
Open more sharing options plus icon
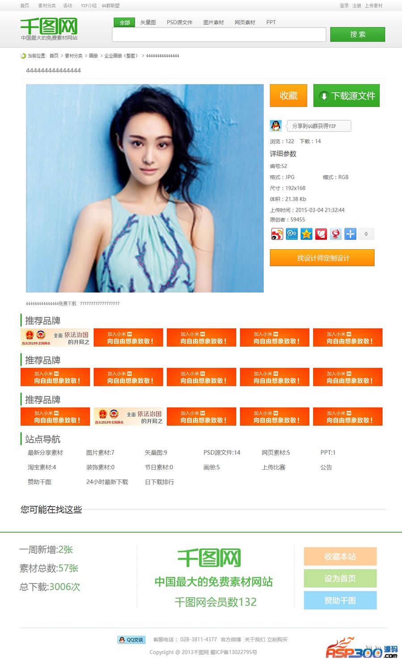[x=351, y=234]
